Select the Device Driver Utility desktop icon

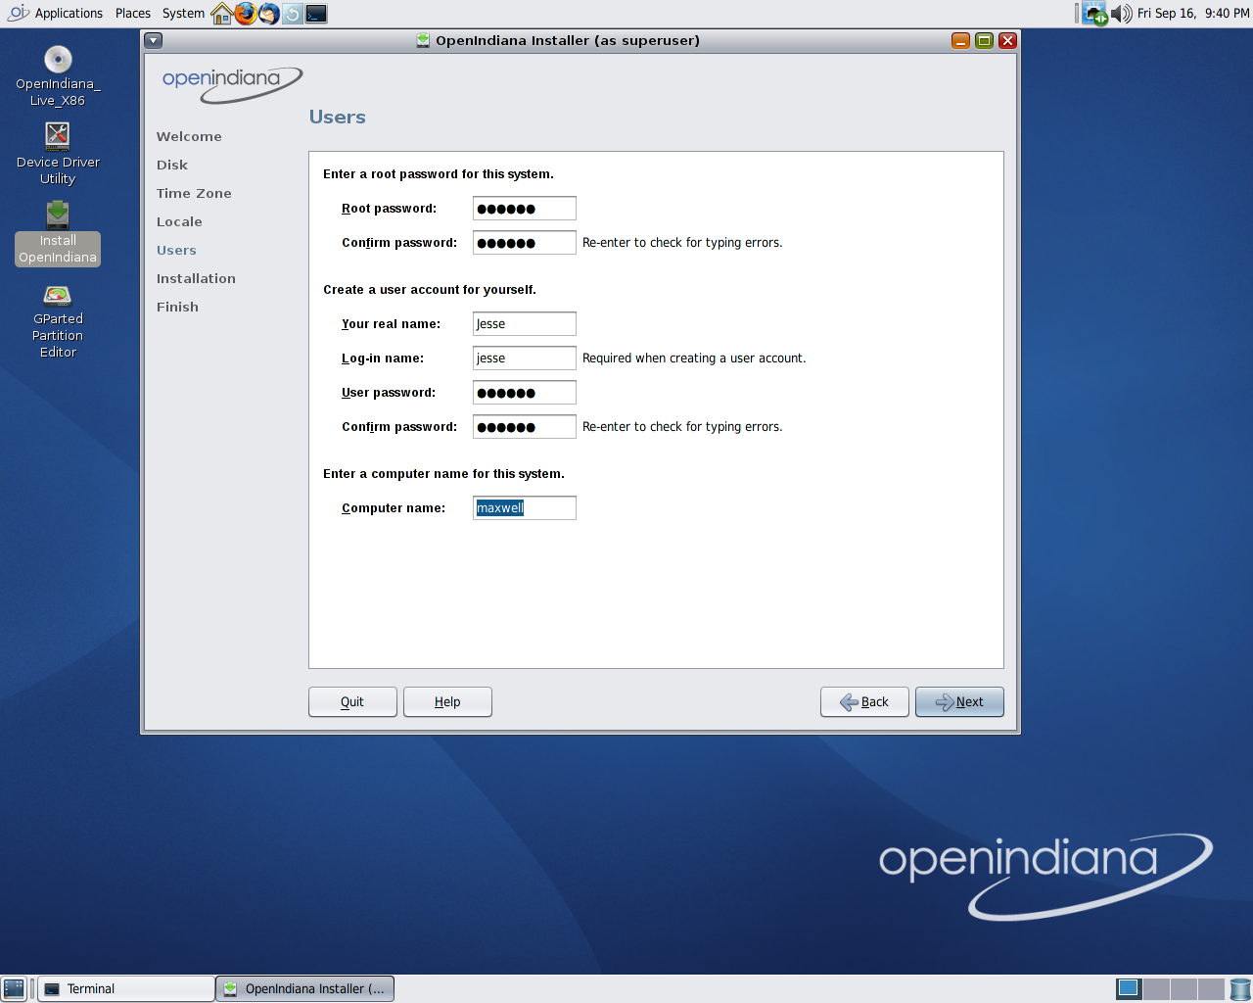(58, 154)
